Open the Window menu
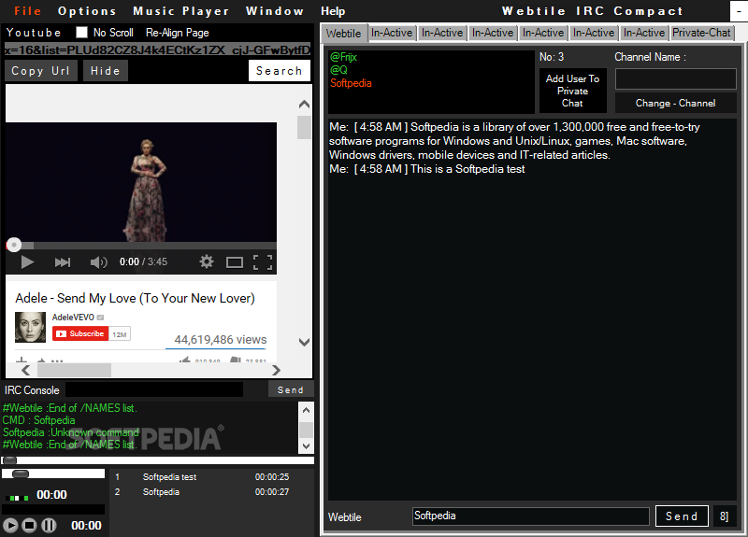 click(x=275, y=11)
